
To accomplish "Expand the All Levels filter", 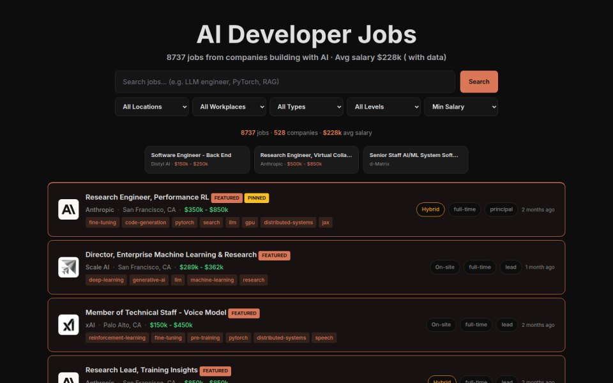I will click(x=384, y=107).
